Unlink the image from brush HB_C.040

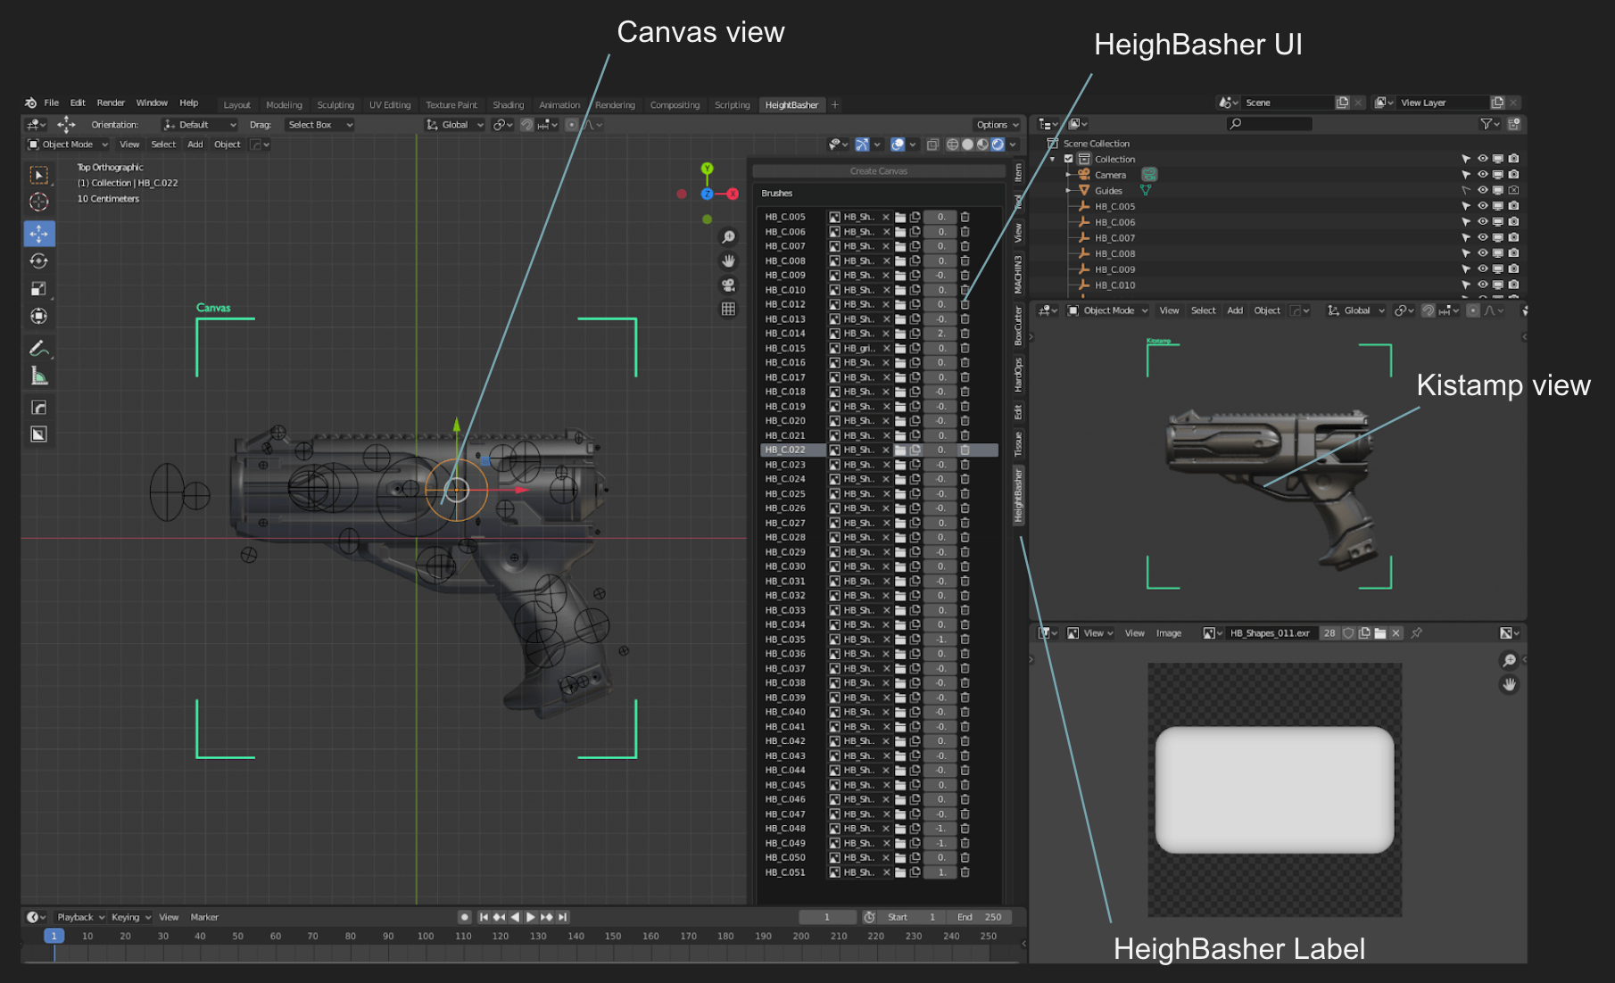[886, 712]
